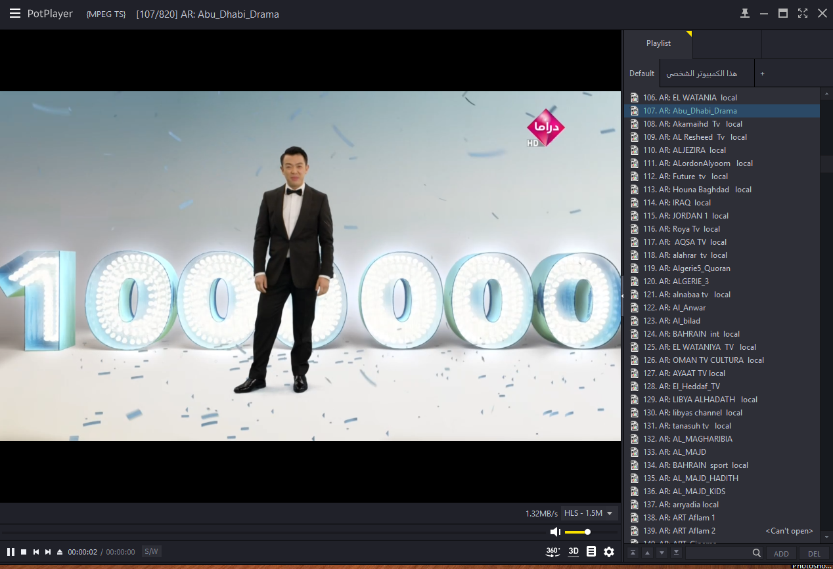Viewport: 833px width, 569px height.
Task: Toggle 3D video mode
Action: point(574,552)
